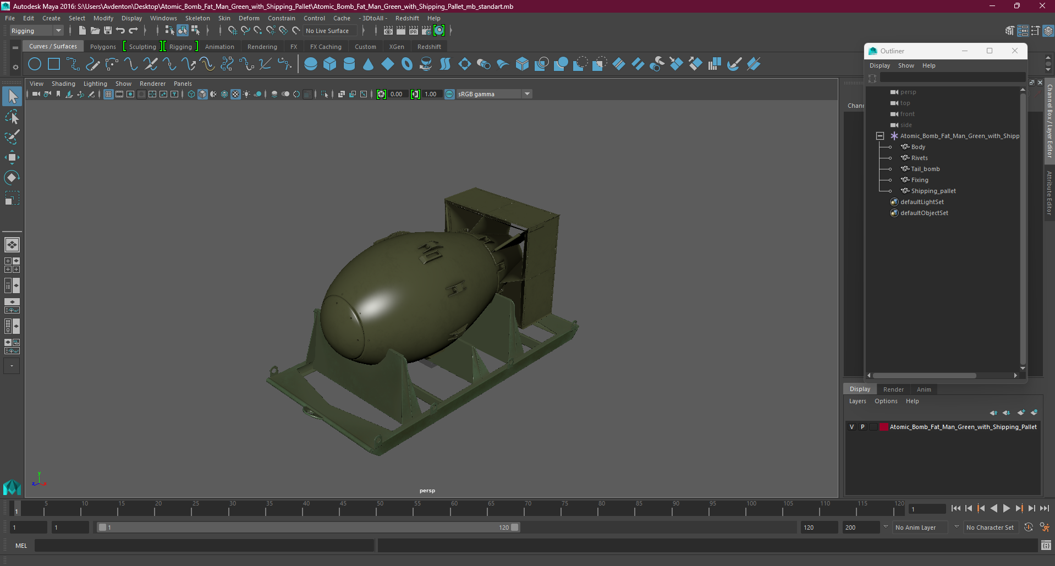Add selected objects to layer icon
Screen dimensions: 1055x566
point(1034,413)
